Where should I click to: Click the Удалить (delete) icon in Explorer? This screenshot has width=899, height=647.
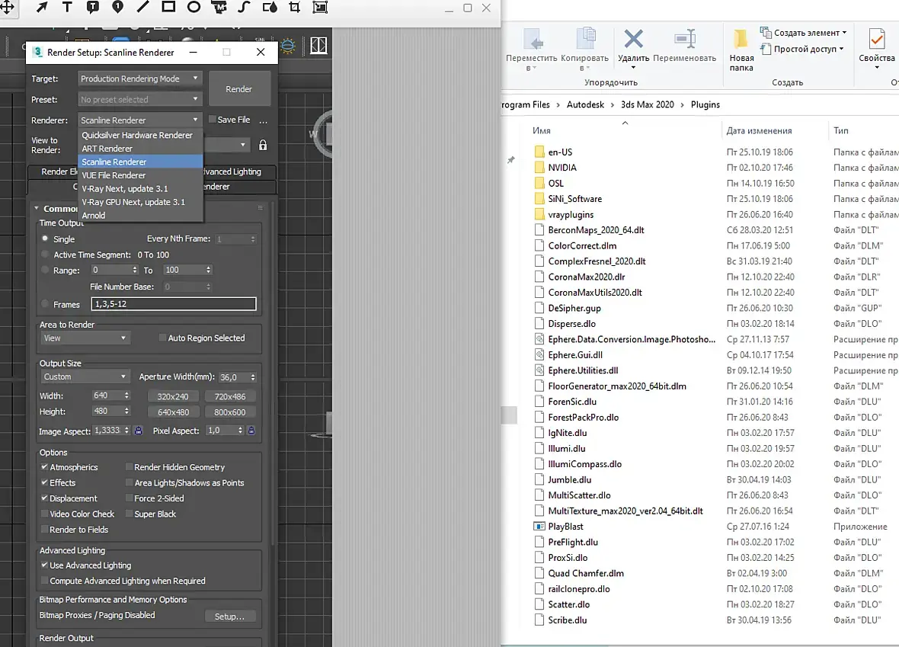point(634,39)
